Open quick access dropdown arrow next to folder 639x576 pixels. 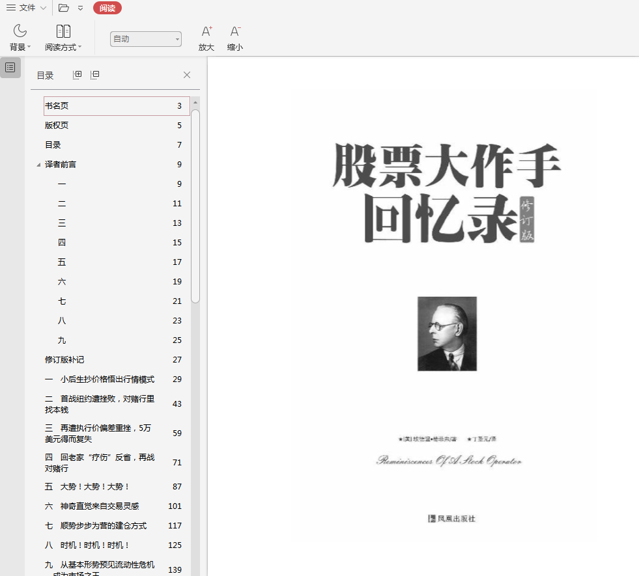(80, 8)
